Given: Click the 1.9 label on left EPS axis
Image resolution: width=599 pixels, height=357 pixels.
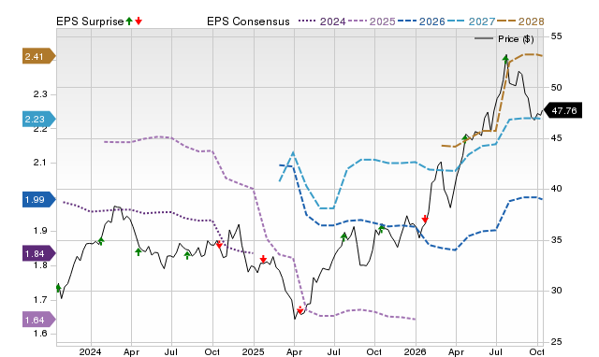Looking at the screenshot, I should [x=40, y=231].
